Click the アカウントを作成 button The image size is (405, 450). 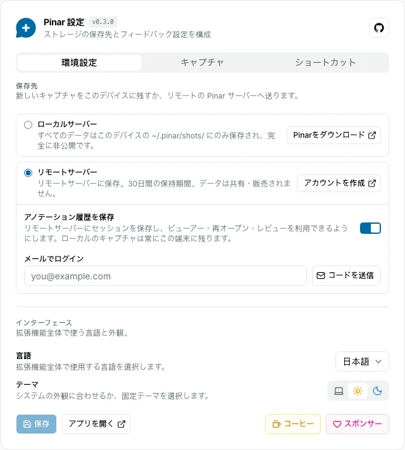pyautogui.click(x=339, y=183)
